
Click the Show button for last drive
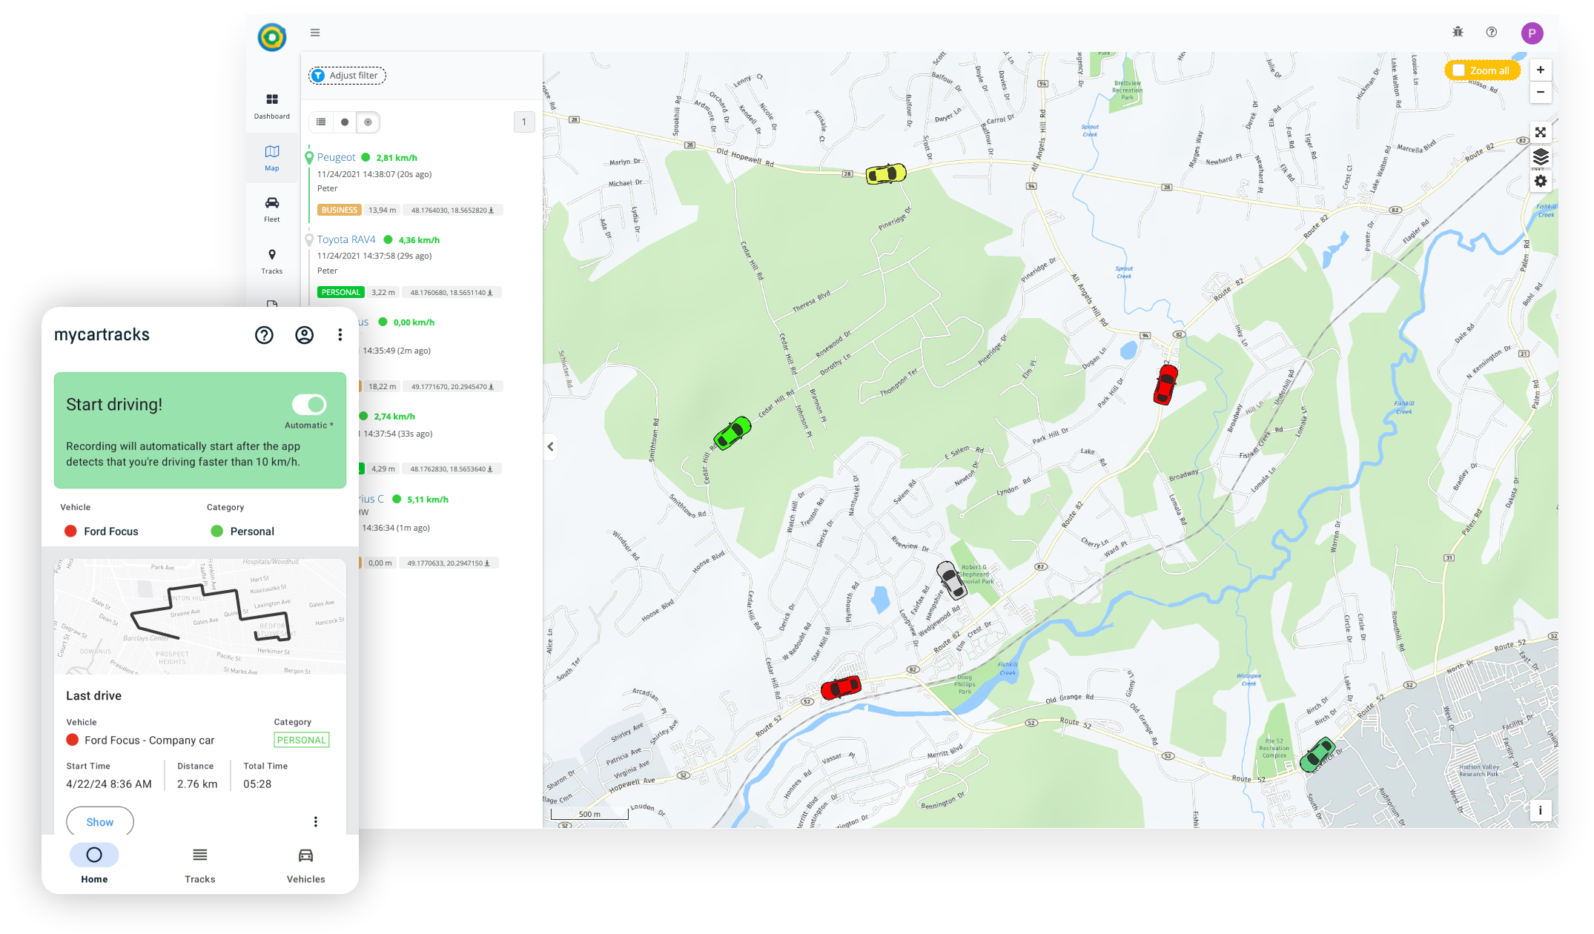[x=100, y=821]
